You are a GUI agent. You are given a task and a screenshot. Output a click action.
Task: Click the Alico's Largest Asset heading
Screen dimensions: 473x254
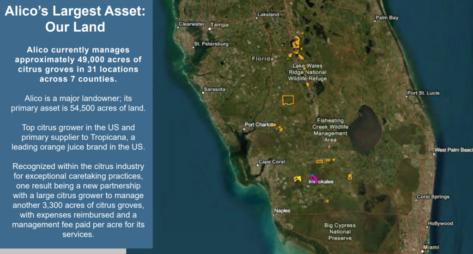tap(75, 19)
